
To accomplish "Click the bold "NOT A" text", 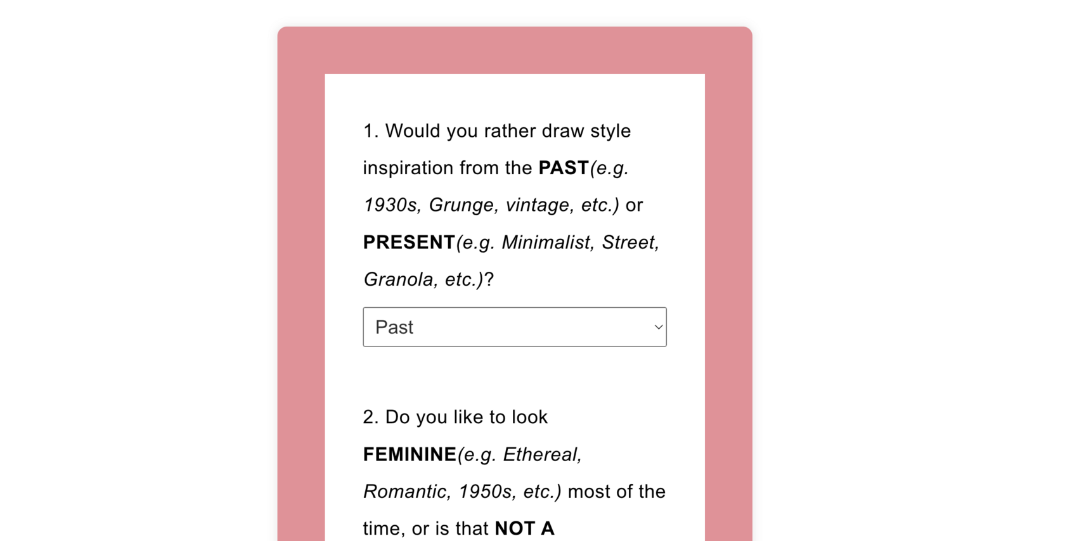I will 524,528.
